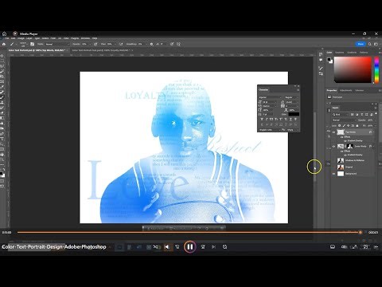Screen dimensions: 382x287
Task: Click the lock all padlock icon
Action: (357, 126)
